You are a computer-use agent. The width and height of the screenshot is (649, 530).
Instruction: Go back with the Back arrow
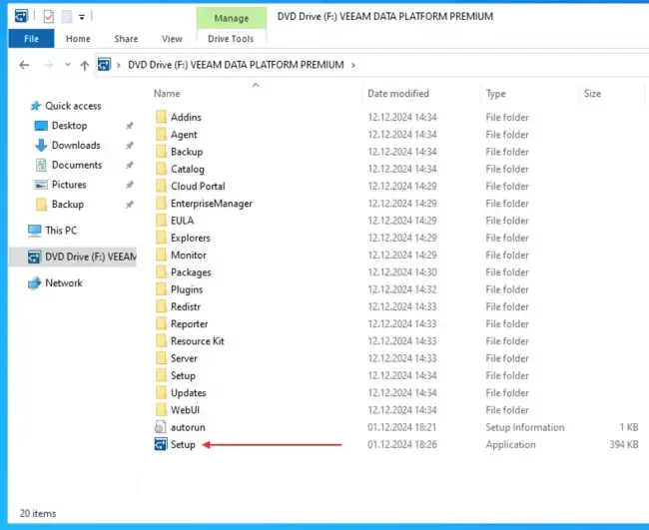(24, 65)
